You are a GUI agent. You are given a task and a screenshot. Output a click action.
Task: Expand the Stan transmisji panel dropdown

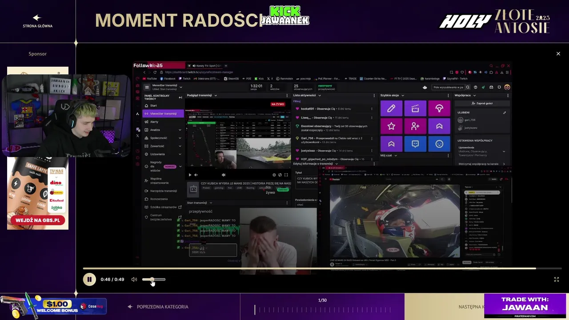click(x=211, y=203)
